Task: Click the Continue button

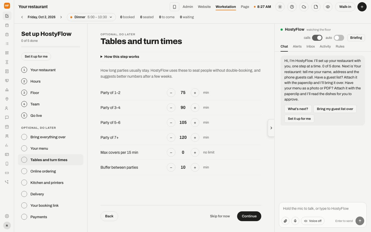Action: click(249, 216)
